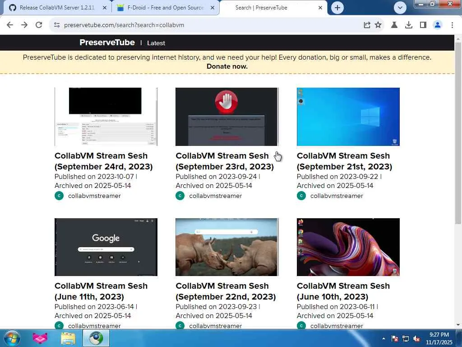462x347 pixels.
Task: Click the scrollbar down arrow
Action: (x=458, y=325)
